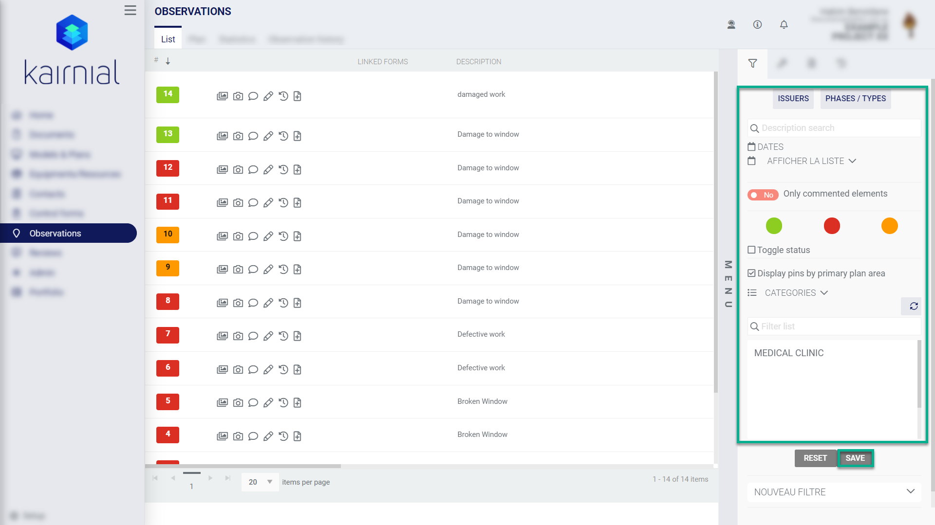Open the info circle icon
The image size is (935, 525).
pos(757,25)
